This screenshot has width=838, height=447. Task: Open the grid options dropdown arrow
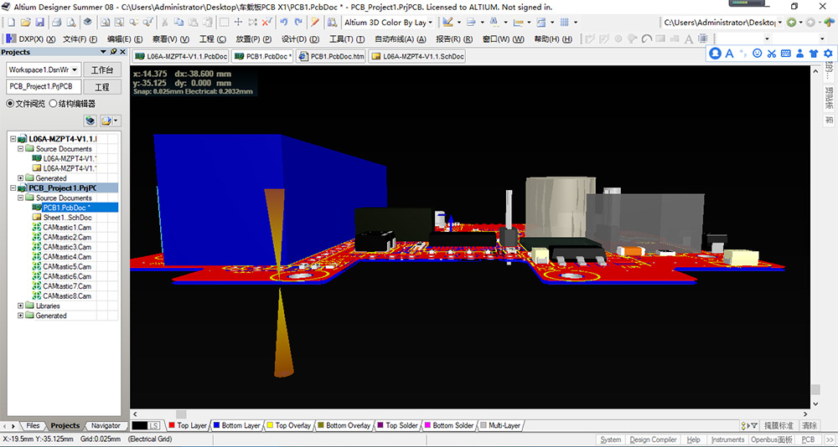click(576, 23)
